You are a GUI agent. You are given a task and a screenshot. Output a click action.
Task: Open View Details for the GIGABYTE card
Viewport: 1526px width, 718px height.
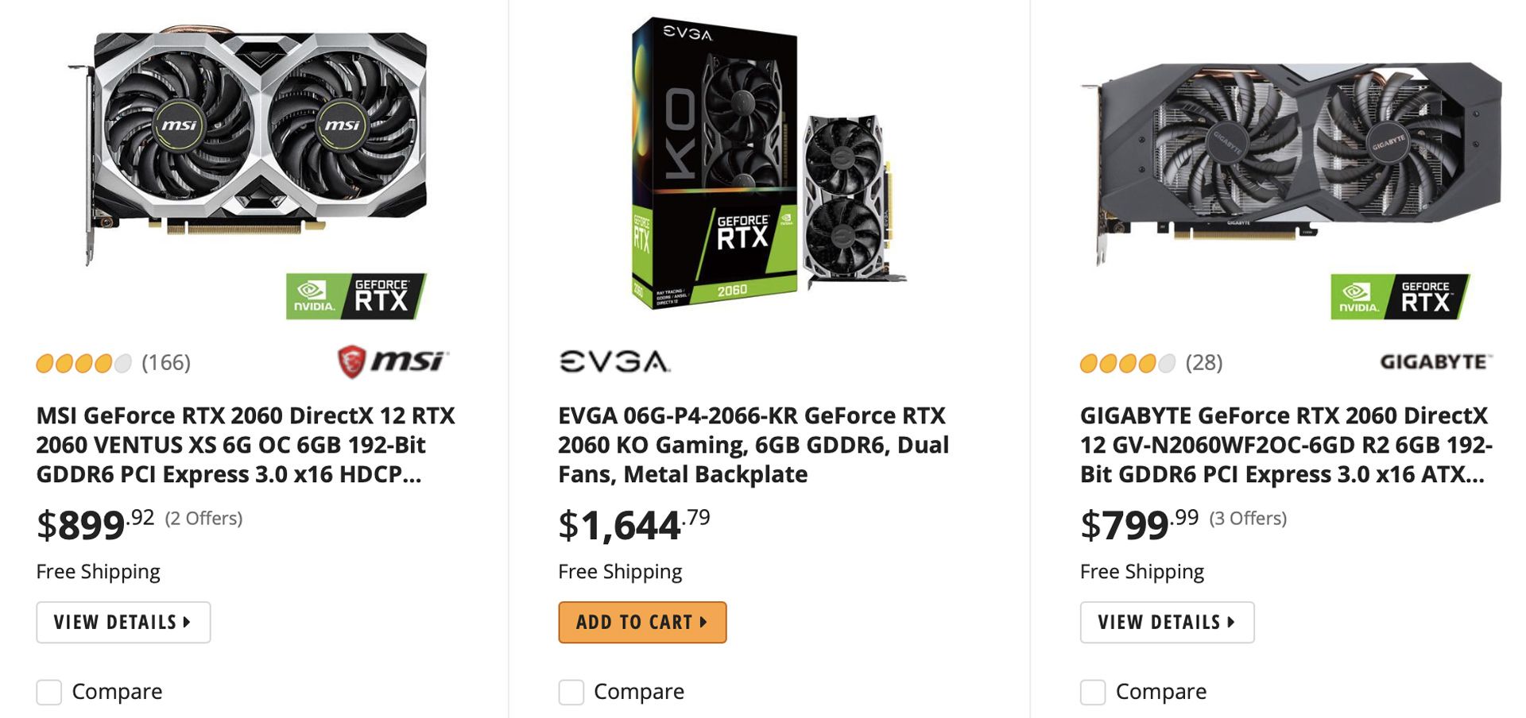point(1166,623)
